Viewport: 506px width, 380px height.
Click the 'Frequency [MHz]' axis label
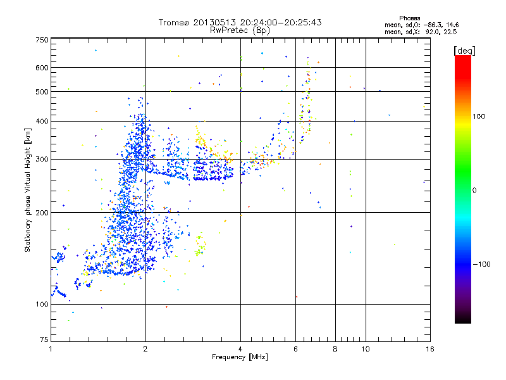(240, 357)
